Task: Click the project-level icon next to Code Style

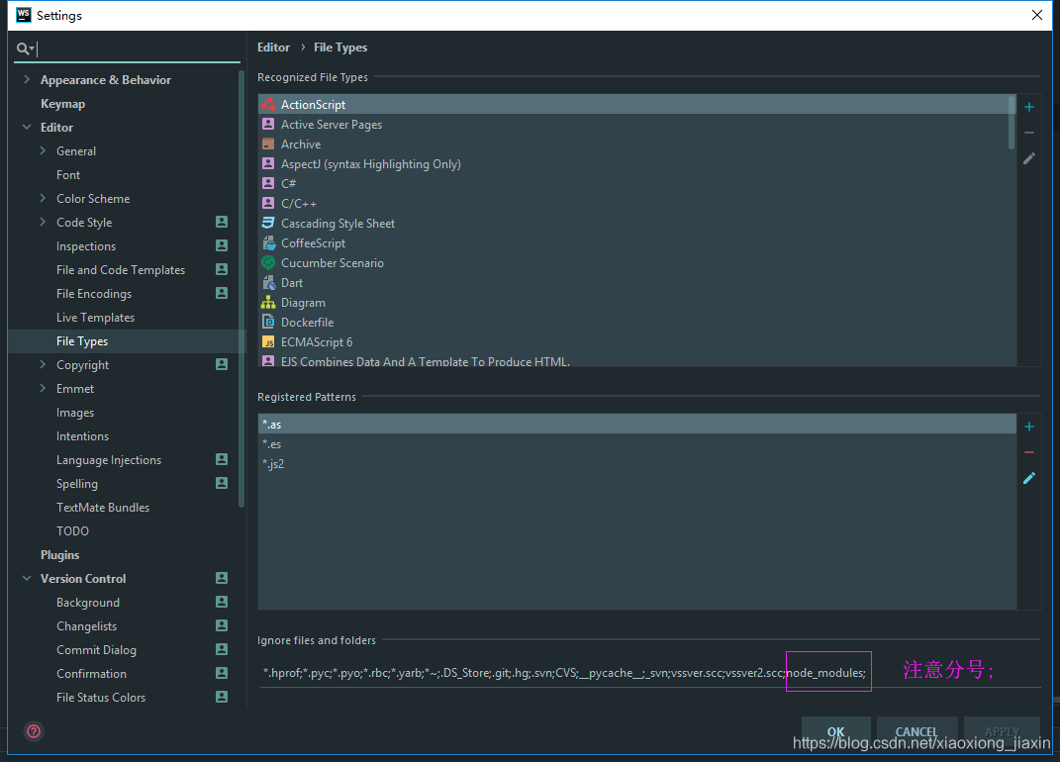Action: (x=222, y=222)
